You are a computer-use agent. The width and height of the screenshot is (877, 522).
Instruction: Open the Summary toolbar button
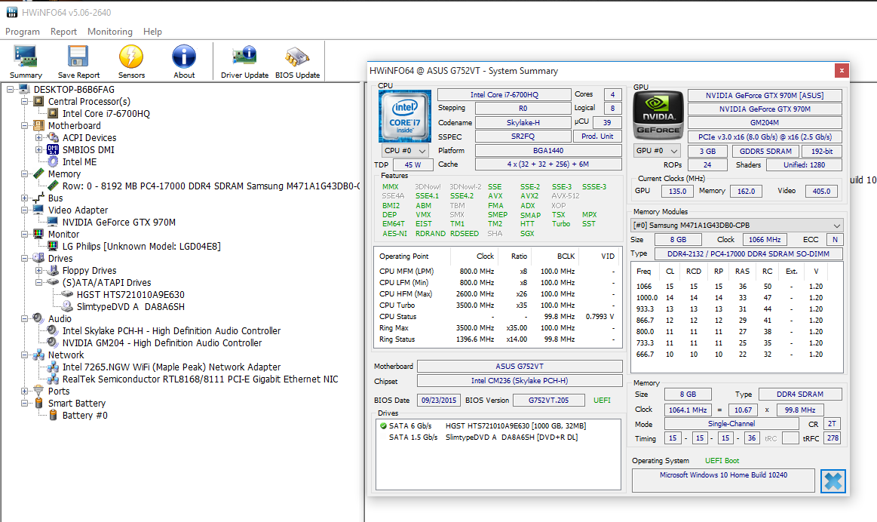click(x=26, y=62)
